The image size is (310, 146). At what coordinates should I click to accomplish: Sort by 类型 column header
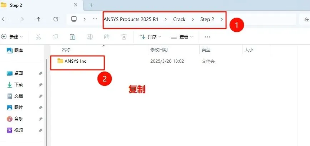point(206,50)
